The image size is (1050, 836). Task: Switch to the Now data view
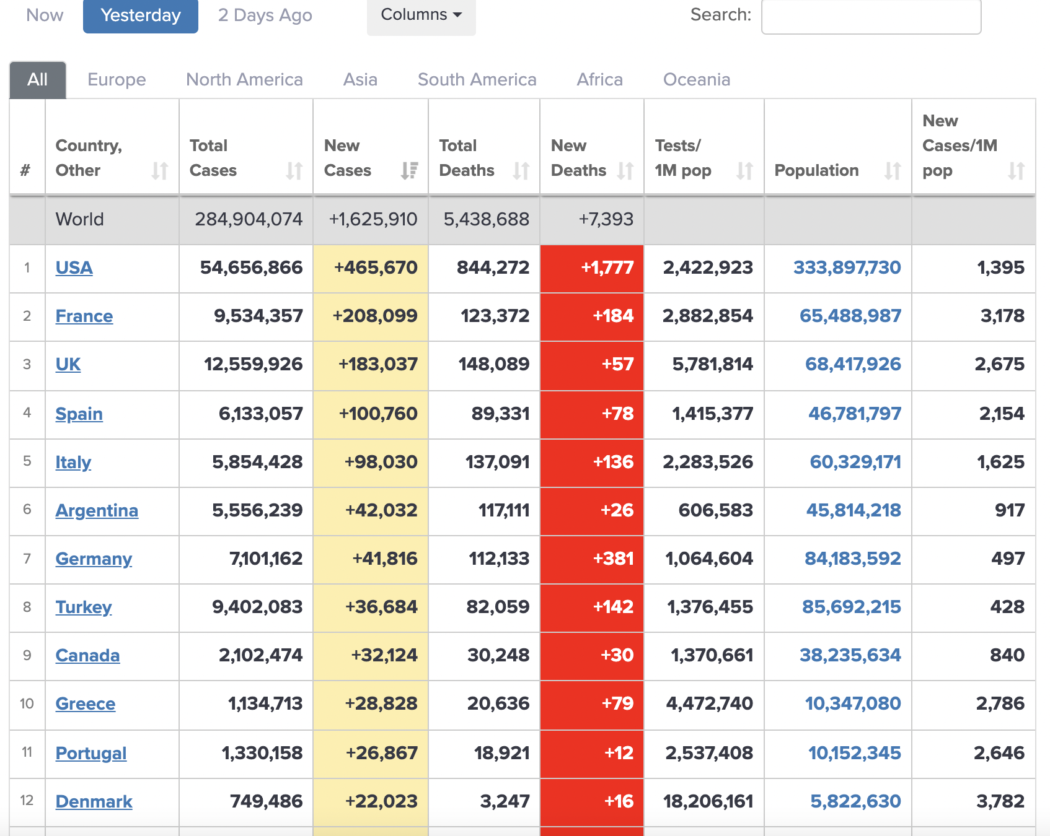tap(45, 15)
